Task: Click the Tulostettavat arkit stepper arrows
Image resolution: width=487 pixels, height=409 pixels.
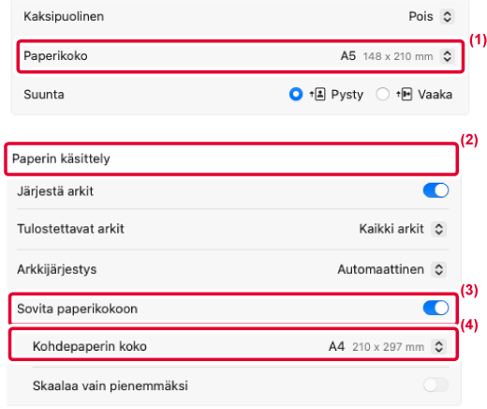Action: pos(438,229)
